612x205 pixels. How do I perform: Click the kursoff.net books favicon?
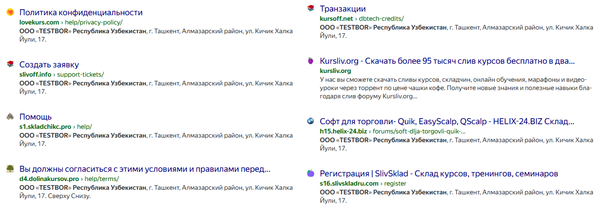311,8
